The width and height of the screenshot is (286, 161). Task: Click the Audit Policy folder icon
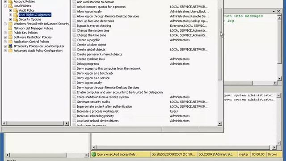pos(16,10)
